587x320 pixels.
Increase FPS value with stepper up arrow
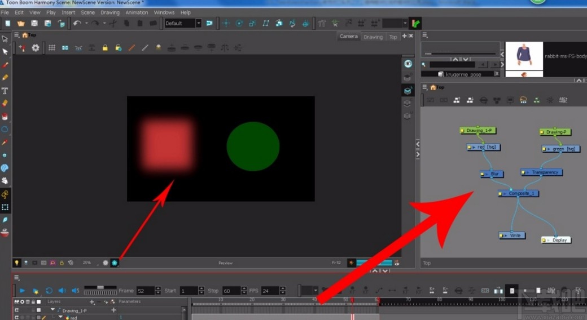point(283,288)
